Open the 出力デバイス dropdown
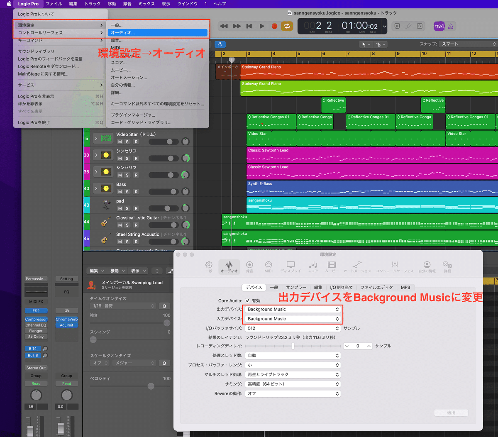This screenshot has height=437, width=498. pyautogui.click(x=293, y=309)
